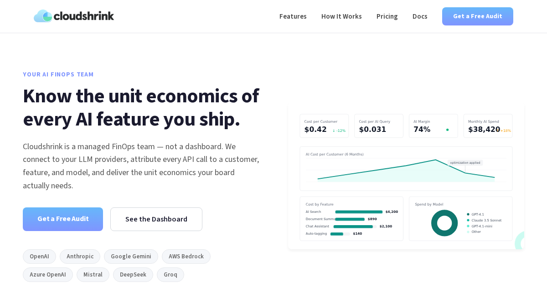Image resolution: width=547 pixels, height=307 pixels.
Task: Open the Docs link
Action: [x=420, y=16]
